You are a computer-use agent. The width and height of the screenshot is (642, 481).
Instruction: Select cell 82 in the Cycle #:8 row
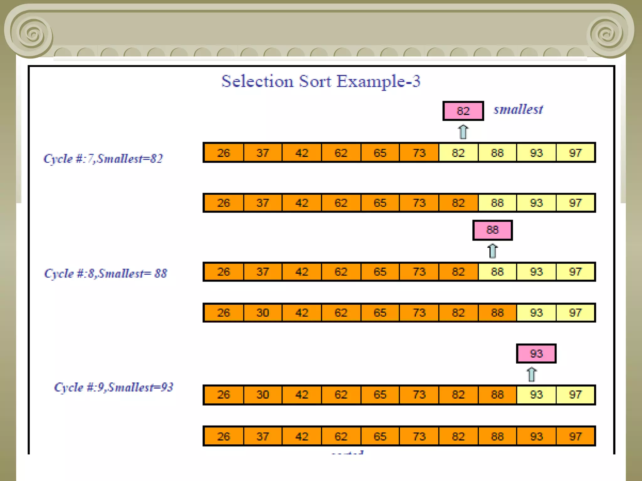[x=458, y=272]
